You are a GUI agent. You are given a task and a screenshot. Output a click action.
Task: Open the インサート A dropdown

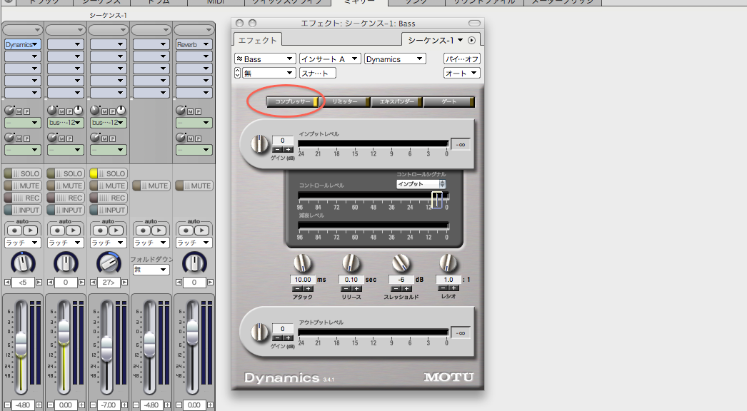330,59
